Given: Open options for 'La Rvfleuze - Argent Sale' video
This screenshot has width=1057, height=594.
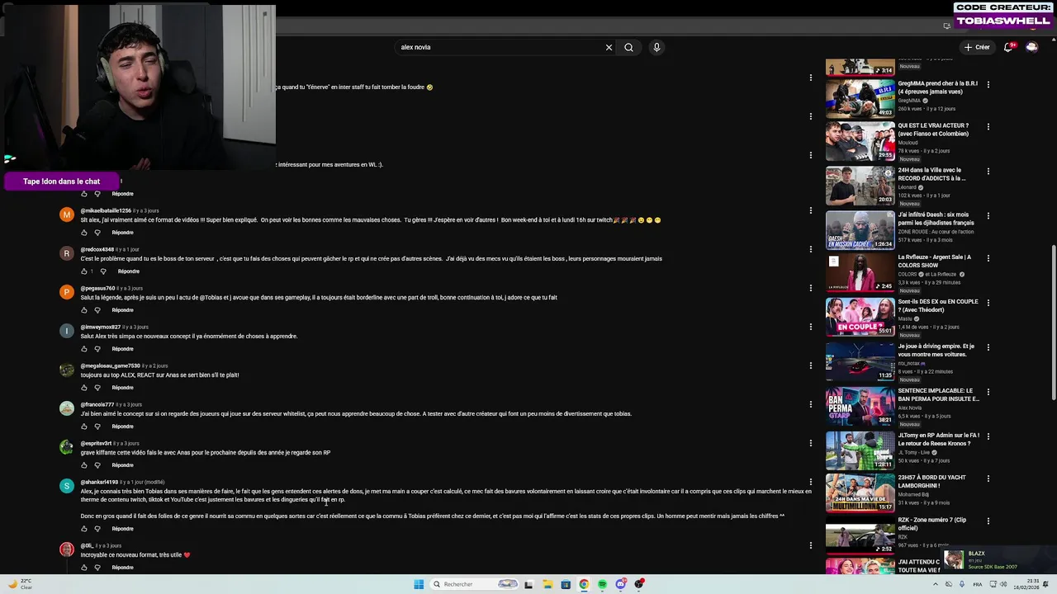Looking at the screenshot, I should click(x=988, y=258).
